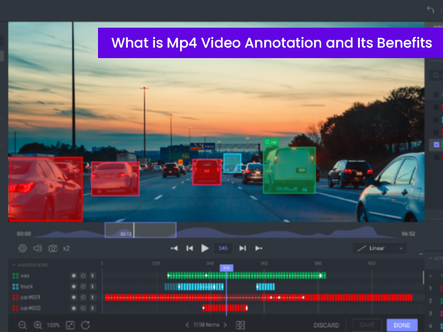Uncheck the checked item in right panel

click(436, 144)
